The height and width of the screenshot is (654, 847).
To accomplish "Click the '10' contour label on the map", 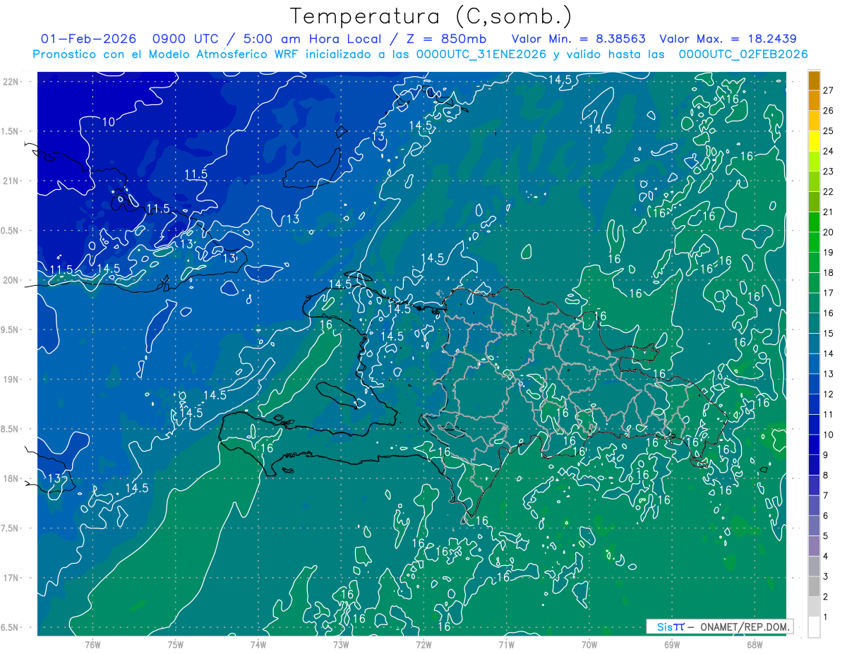I will [108, 122].
